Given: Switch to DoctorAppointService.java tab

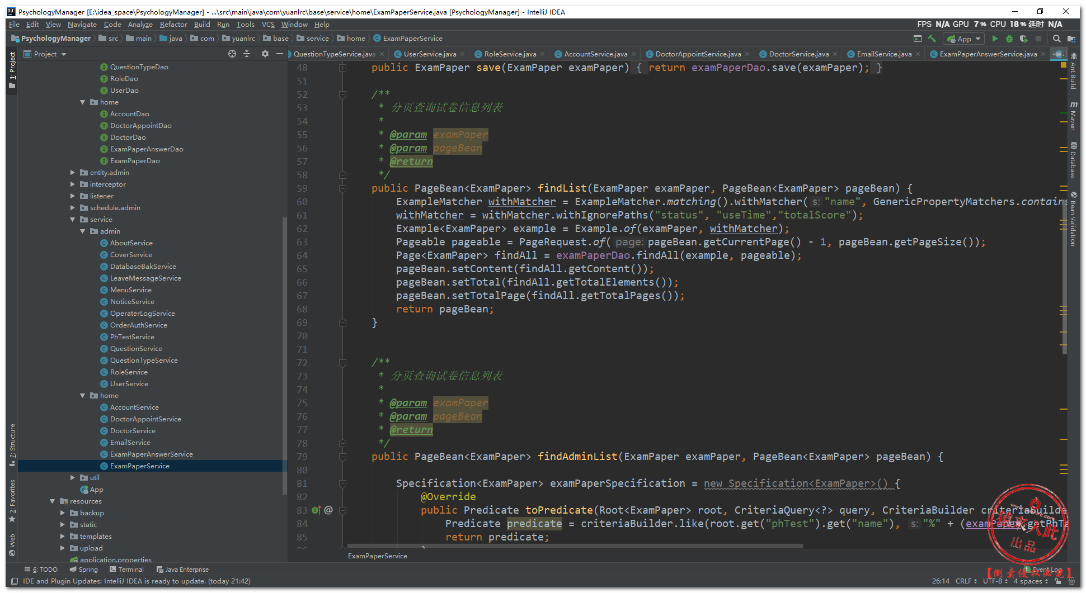Looking at the screenshot, I should point(698,54).
